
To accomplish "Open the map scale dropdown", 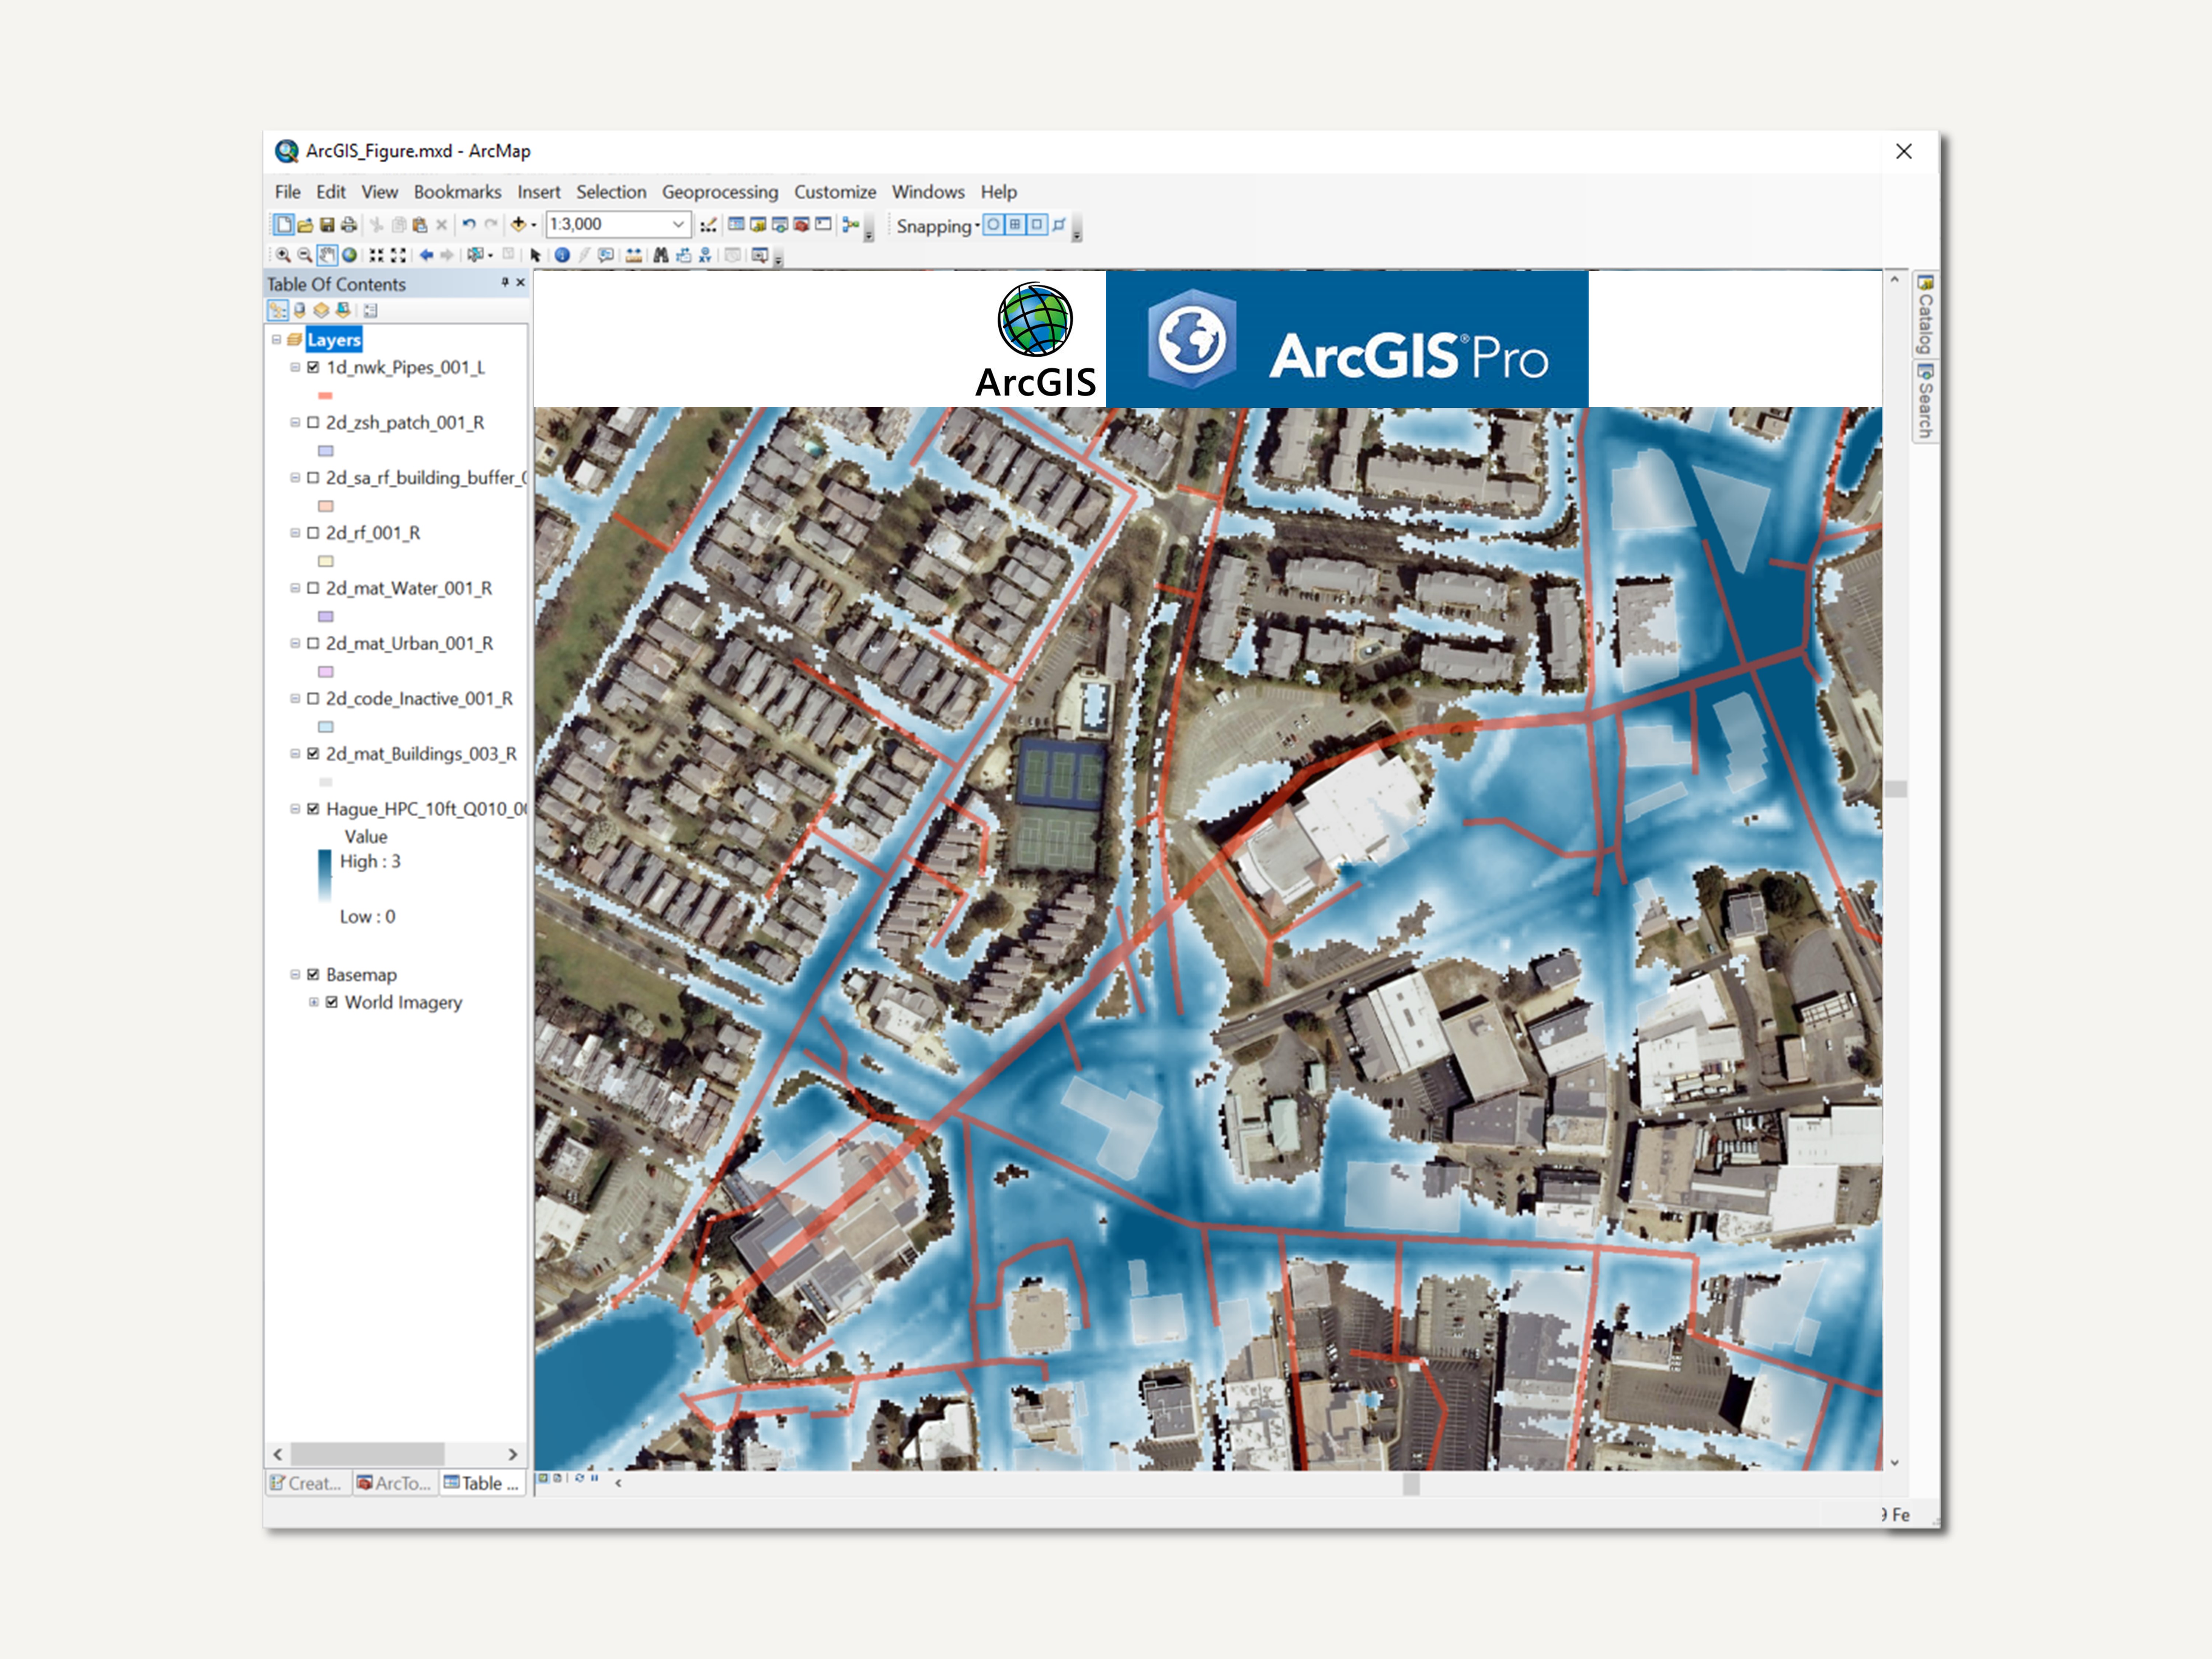I will click(x=678, y=225).
